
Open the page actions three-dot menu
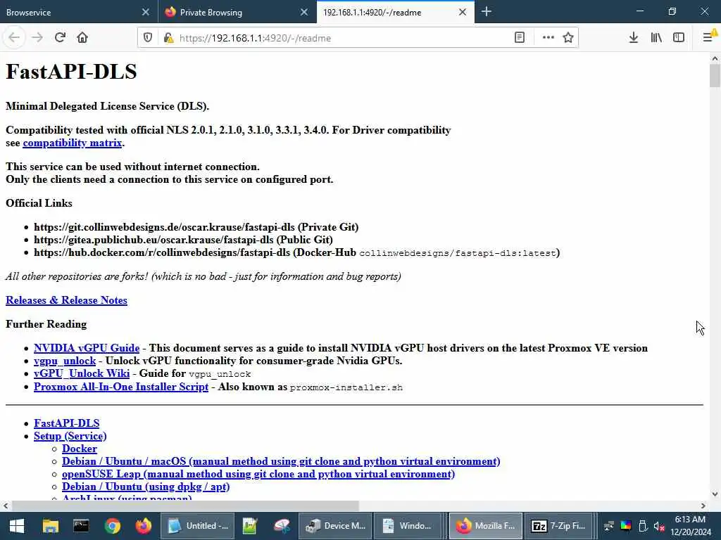(548, 38)
